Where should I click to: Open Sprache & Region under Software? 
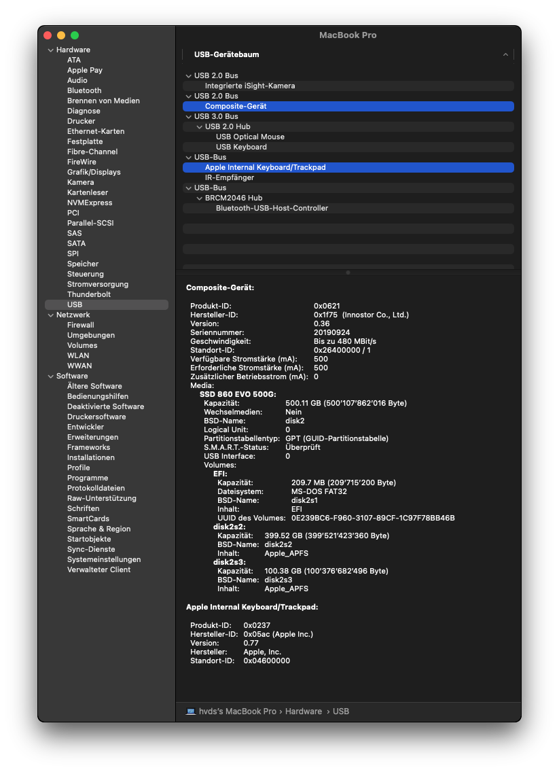[98, 529]
